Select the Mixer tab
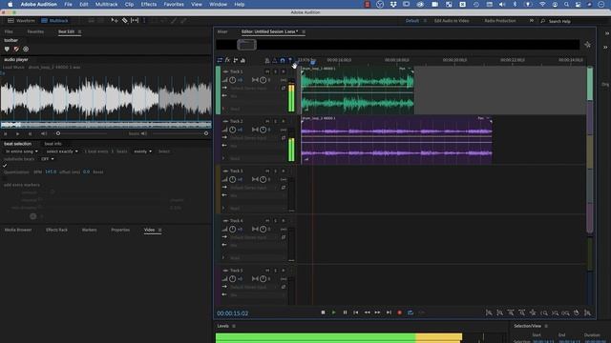 coord(222,31)
